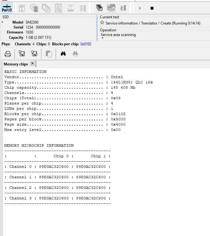Click the Channel 0 Chip 0 ID 89D3AC32C600
The image size is (210, 236).
tap(54, 167)
